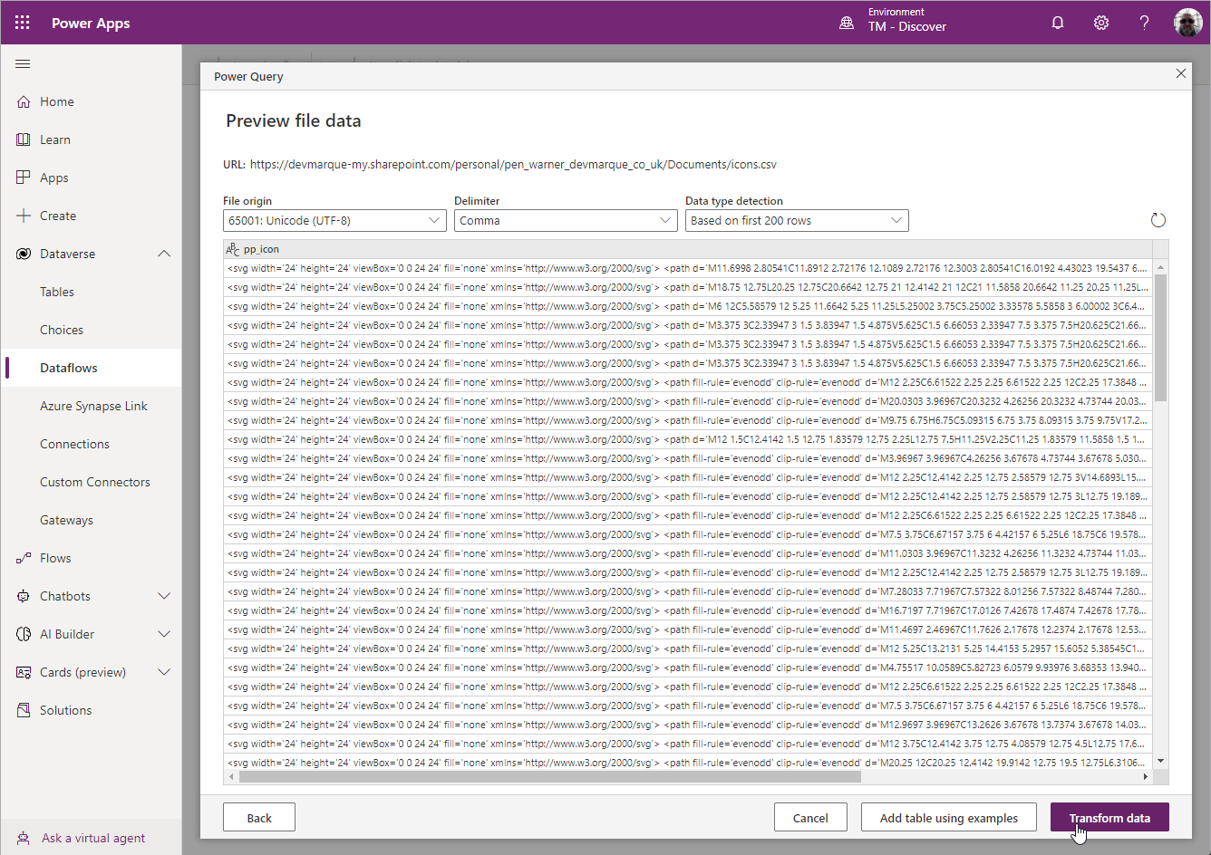This screenshot has width=1211, height=855.
Task: Open the user profile picture
Action: click(1188, 23)
